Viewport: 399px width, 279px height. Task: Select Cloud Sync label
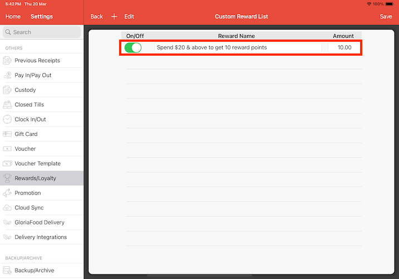[29, 208]
